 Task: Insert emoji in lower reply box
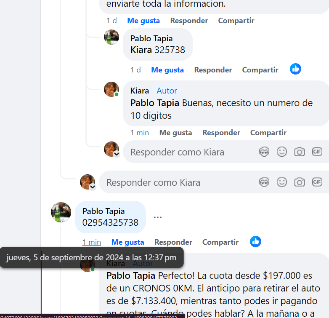281,182
